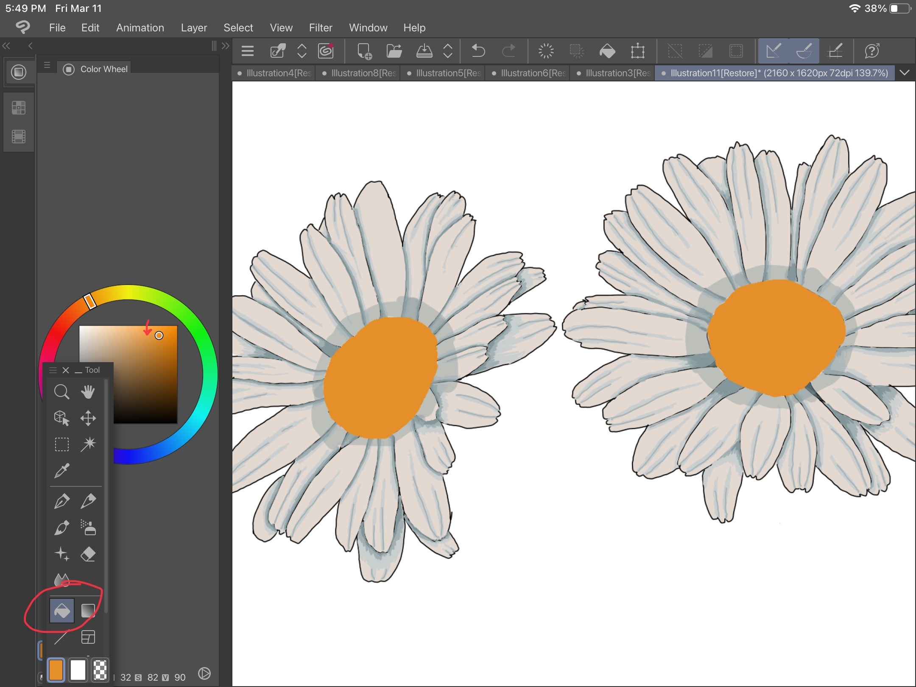Choose the Auto Select magic wand
Viewport: 916px width, 687px height.
(x=88, y=444)
